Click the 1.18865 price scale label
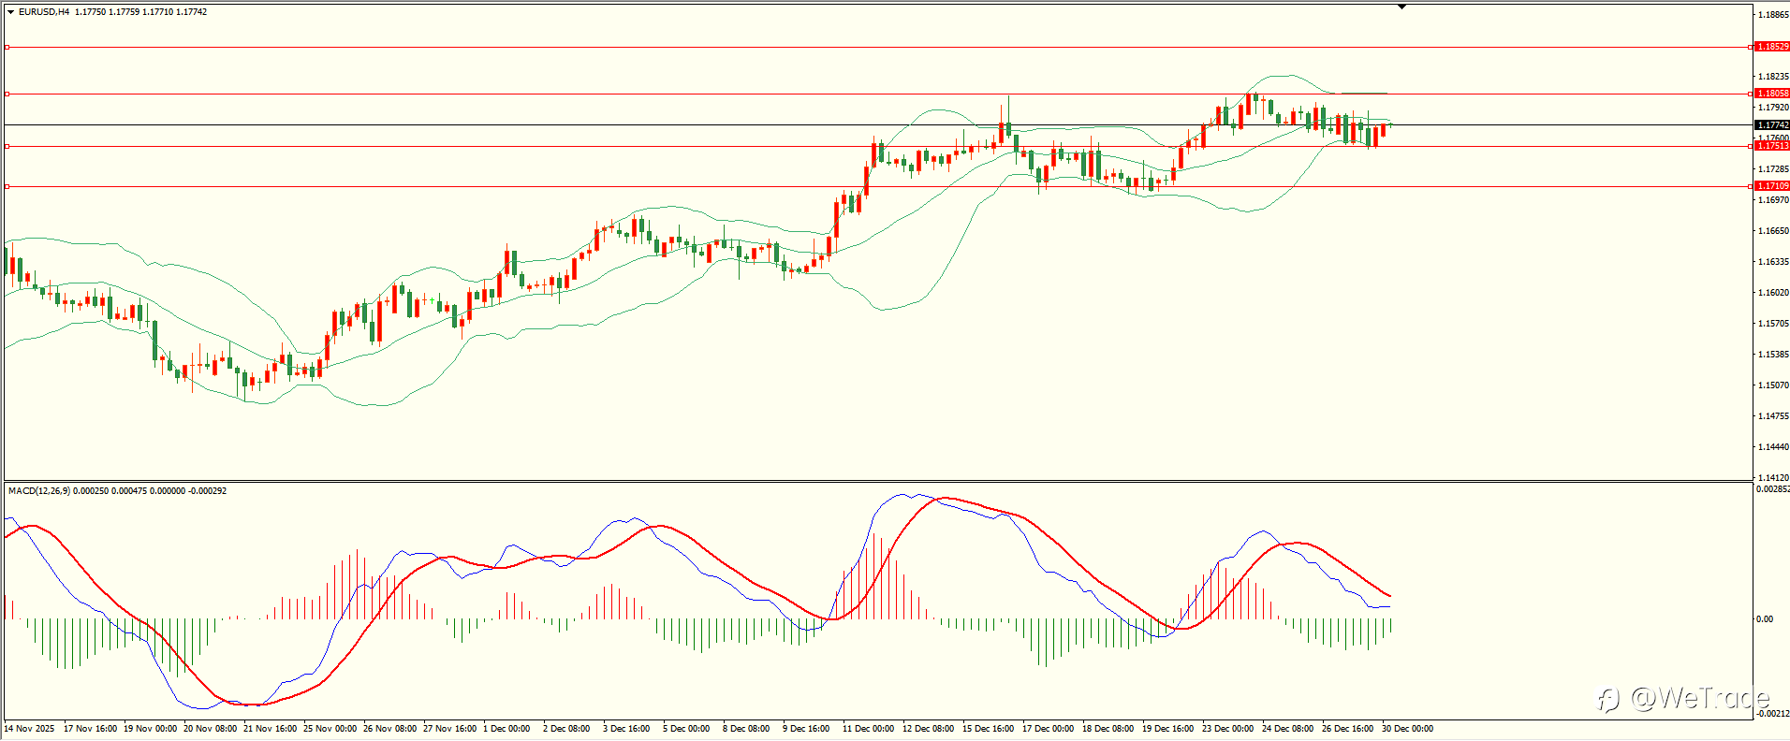The height and width of the screenshot is (741, 1790). (1773, 15)
